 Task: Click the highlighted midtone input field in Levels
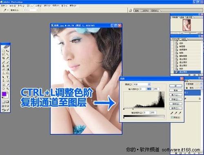coord(149,89)
